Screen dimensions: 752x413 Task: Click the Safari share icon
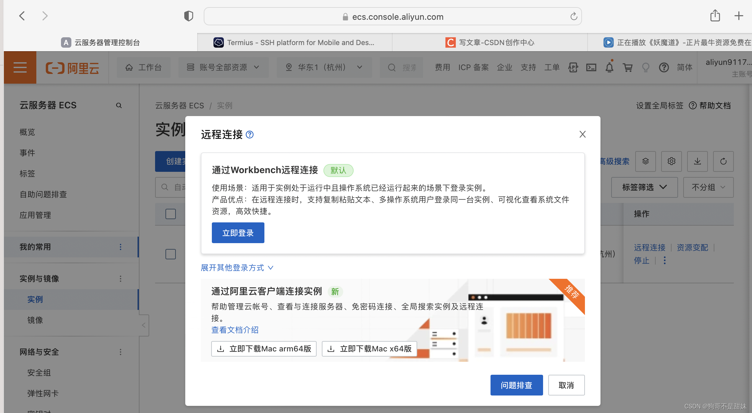click(x=715, y=16)
